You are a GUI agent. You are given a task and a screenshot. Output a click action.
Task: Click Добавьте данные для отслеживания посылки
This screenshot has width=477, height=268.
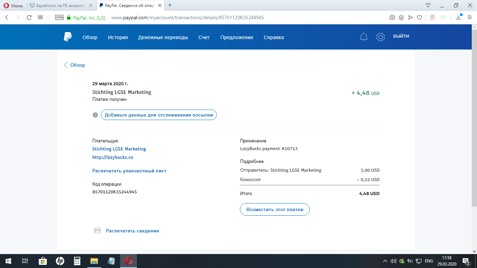pyautogui.click(x=159, y=115)
